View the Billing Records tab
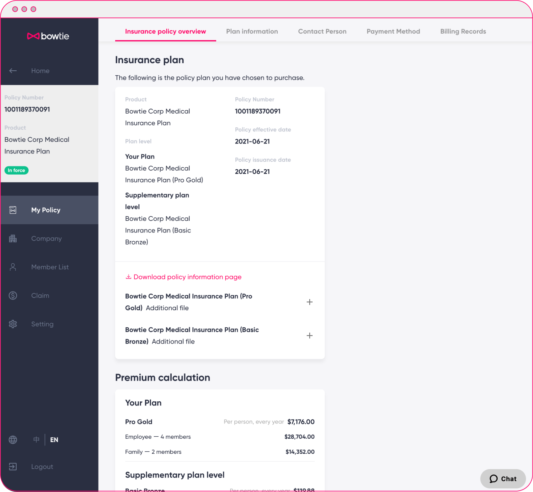This screenshot has height=492, width=533. (463, 31)
